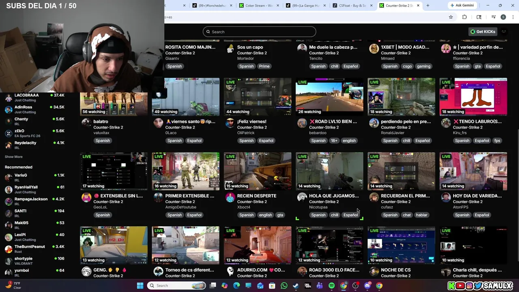Close the CSFloat tab

[x=371, y=6]
